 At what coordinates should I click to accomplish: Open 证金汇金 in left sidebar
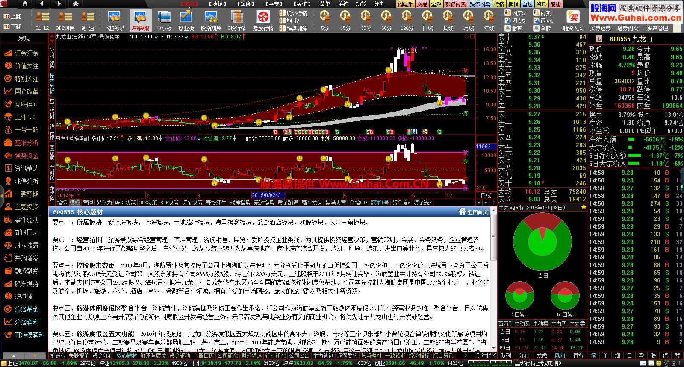coord(22,53)
